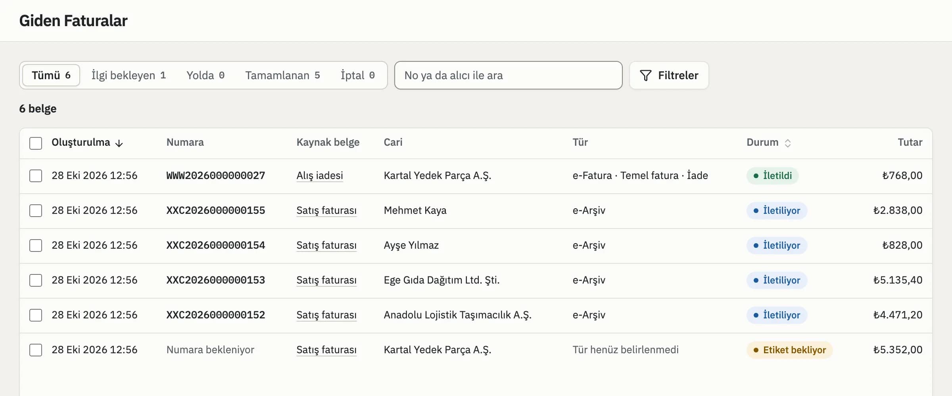The height and width of the screenshot is (396, 952).
Task: Click invoice number XXC2026000000154
Action: (216, 245)
